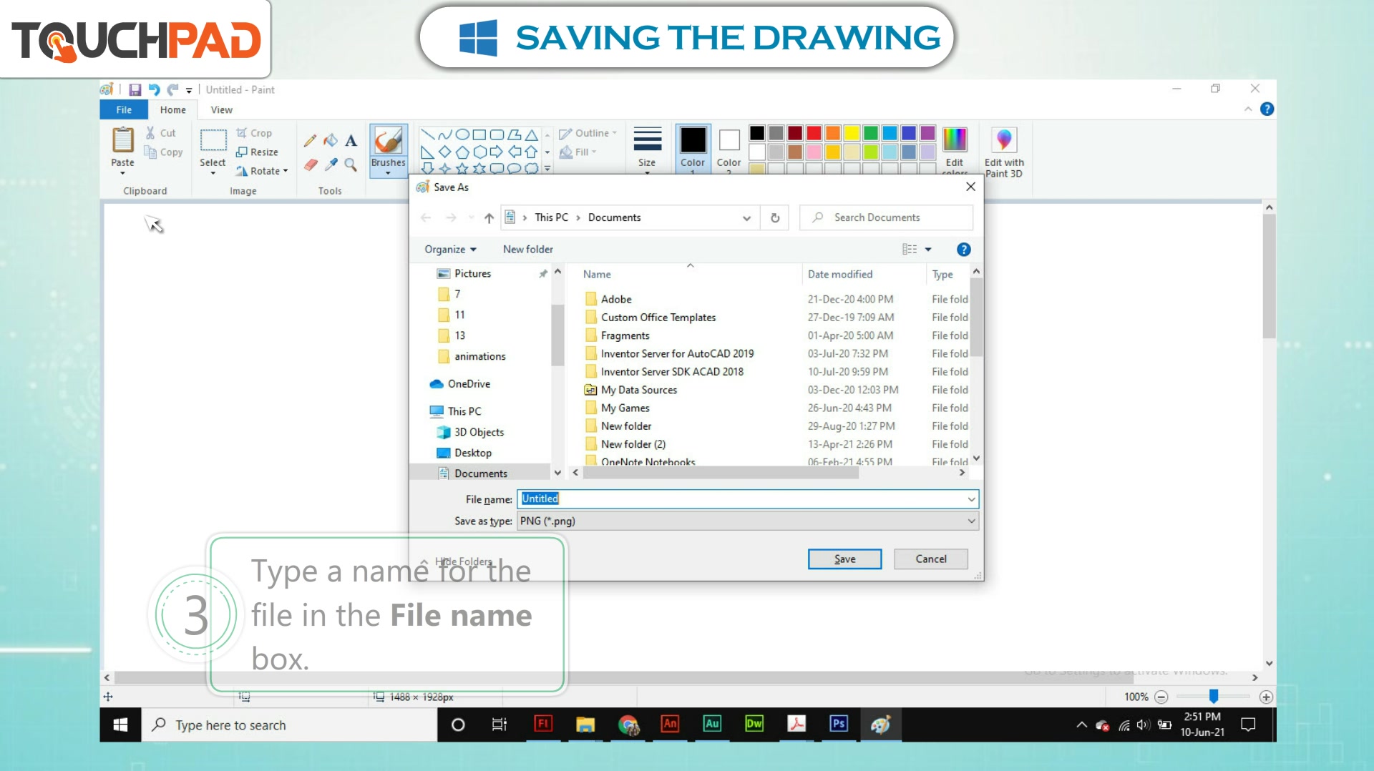
Task: Open Task View on the taskbar
Action: 500,725
